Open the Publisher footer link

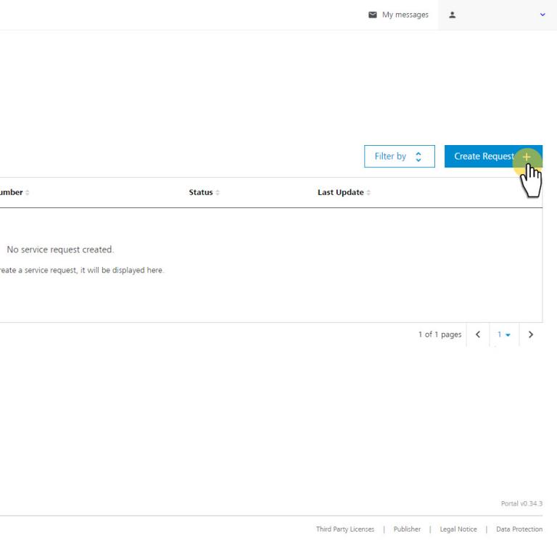(x=407, y=529)
